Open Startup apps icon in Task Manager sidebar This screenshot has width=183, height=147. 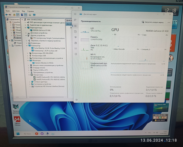point(76,37)
